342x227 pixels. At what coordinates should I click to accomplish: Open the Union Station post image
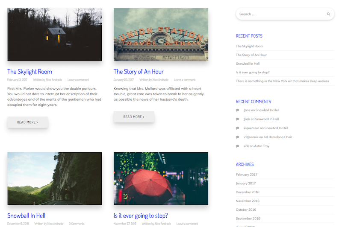(161, 35)
